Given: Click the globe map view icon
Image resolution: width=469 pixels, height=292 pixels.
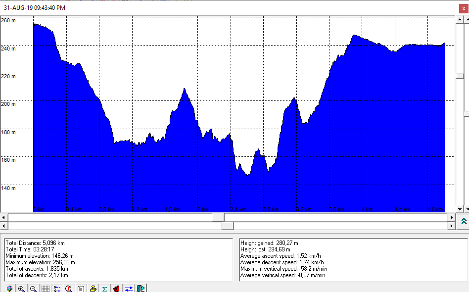Looking at the screenshot, I should coord(9,288).
